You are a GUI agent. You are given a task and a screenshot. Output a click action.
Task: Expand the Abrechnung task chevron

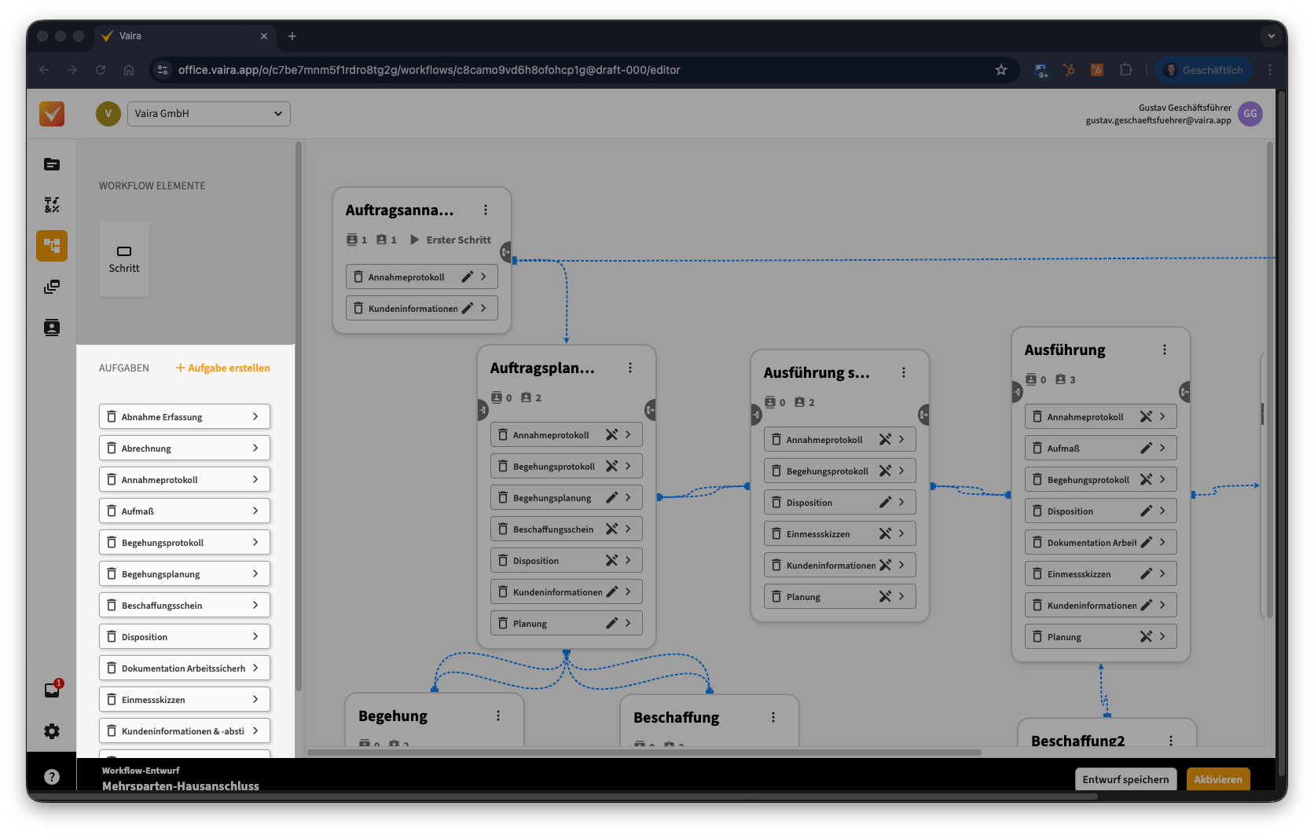click(x=255, y=449)
